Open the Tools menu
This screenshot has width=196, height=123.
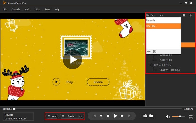[48, 10]
